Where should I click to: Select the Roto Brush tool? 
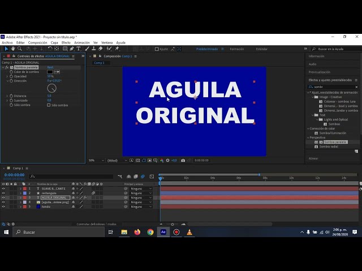point(109,49)
